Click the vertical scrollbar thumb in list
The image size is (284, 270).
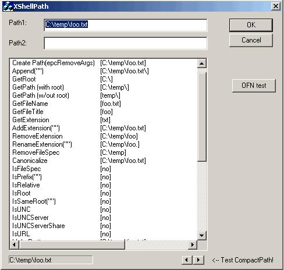pyautogui.click(x=201, y=117)
